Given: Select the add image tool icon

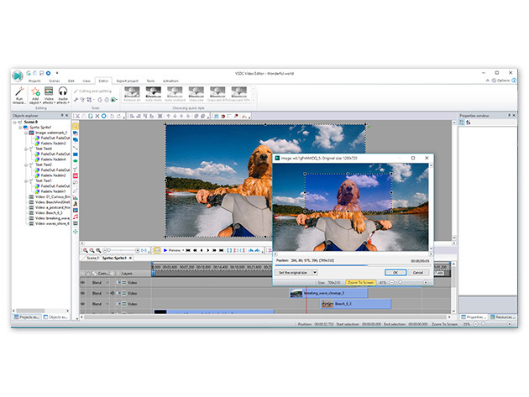Looking at the screenshot, I should pyautogui.click(x=76, y=210).
